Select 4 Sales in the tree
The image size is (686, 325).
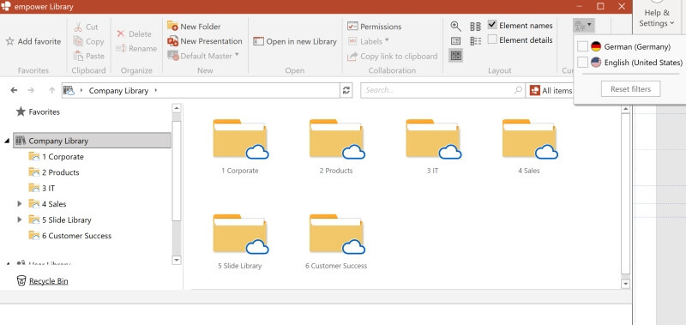(47, 204)
